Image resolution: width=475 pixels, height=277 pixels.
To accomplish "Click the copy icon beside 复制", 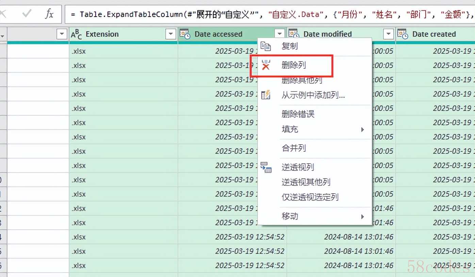I will [x=266, y=46].
